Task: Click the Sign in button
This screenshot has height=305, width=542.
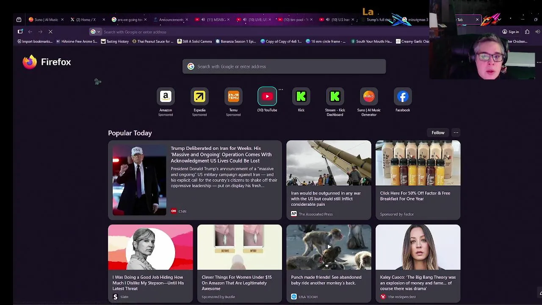Action: pyautogui.click(x=511, y=32)
